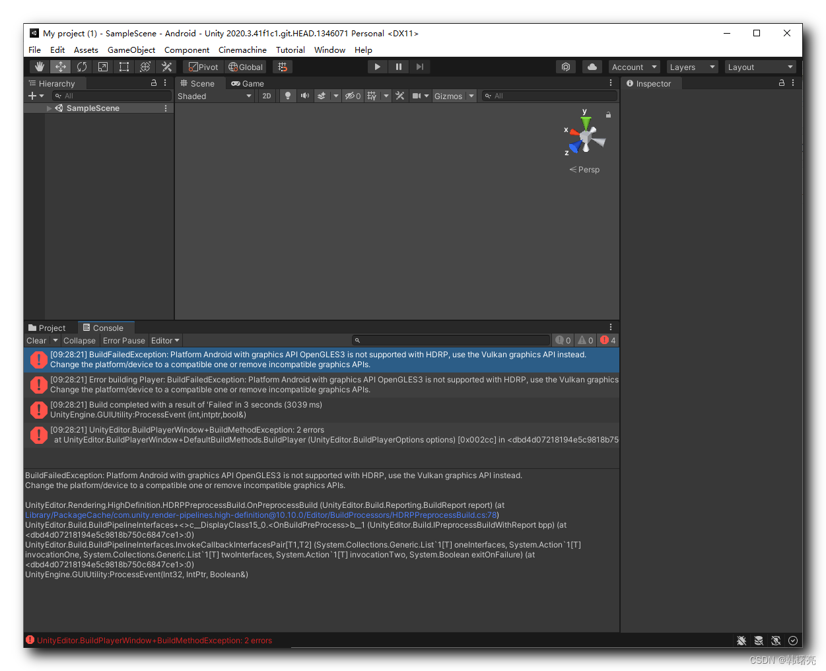Click the Unity Cloud icon
826x671 pixels.
[x=592, y=67]
